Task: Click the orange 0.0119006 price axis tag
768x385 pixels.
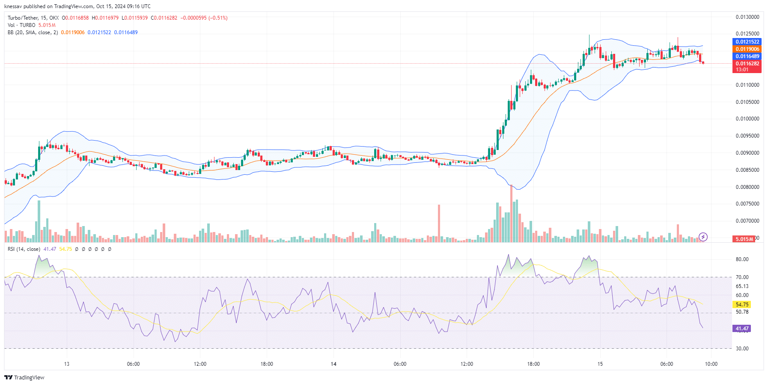Action: 747,49
